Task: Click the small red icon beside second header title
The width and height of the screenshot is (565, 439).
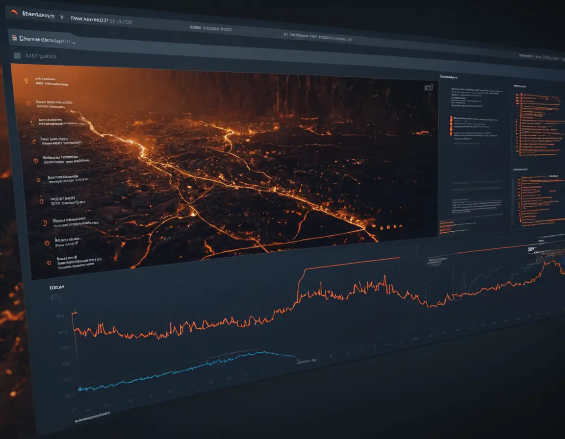Action: point(15,38)
